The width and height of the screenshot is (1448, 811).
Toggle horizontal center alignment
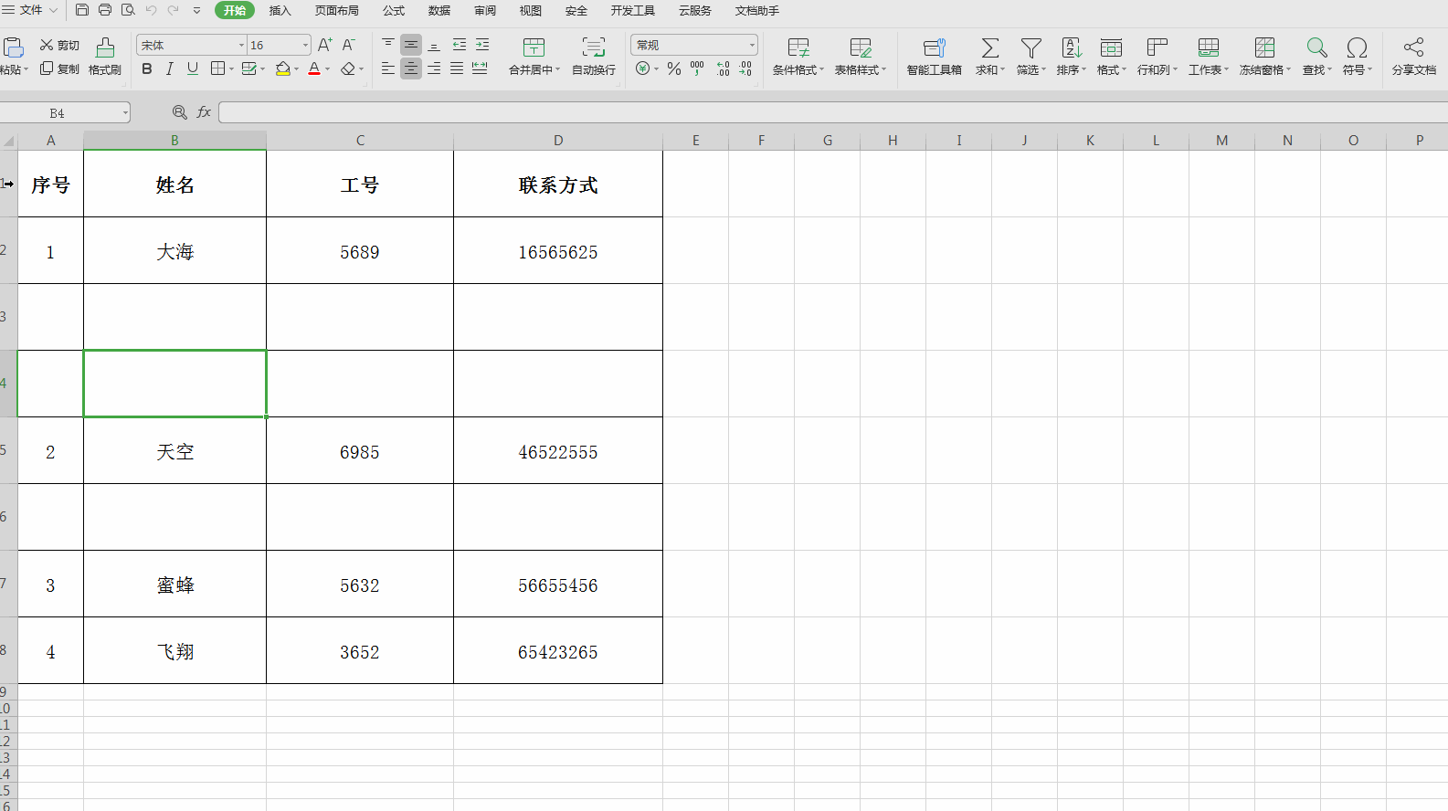[x=411, y=68]
